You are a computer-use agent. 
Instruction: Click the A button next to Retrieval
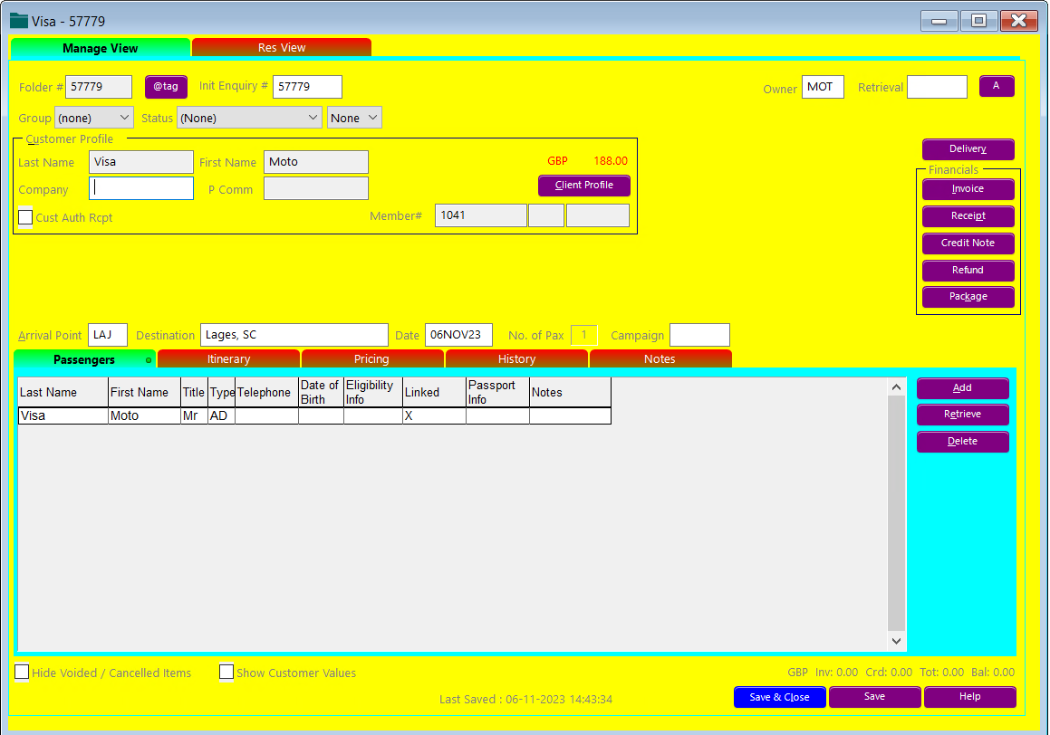tap(997, 86)
